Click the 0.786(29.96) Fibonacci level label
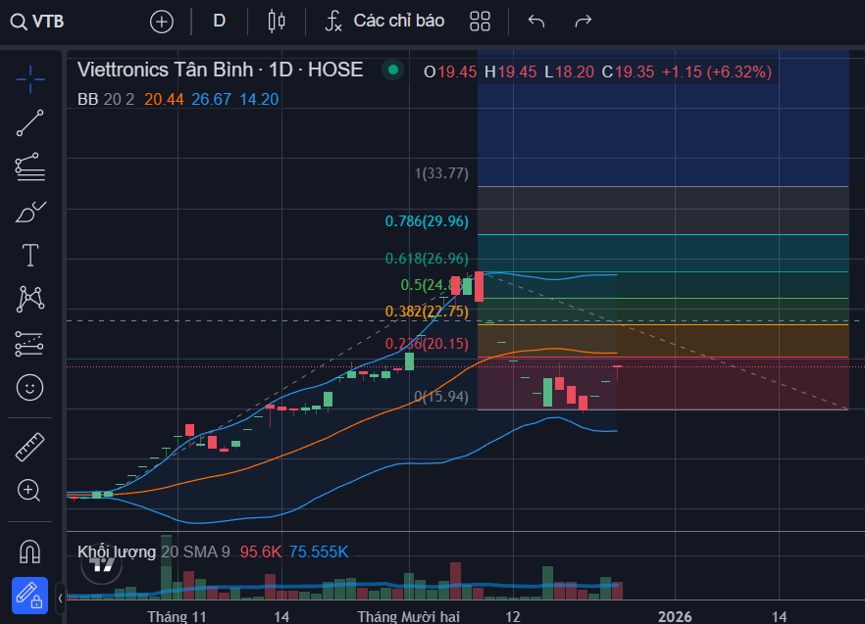Screen dimensions: 865x624 pos(427,221)
